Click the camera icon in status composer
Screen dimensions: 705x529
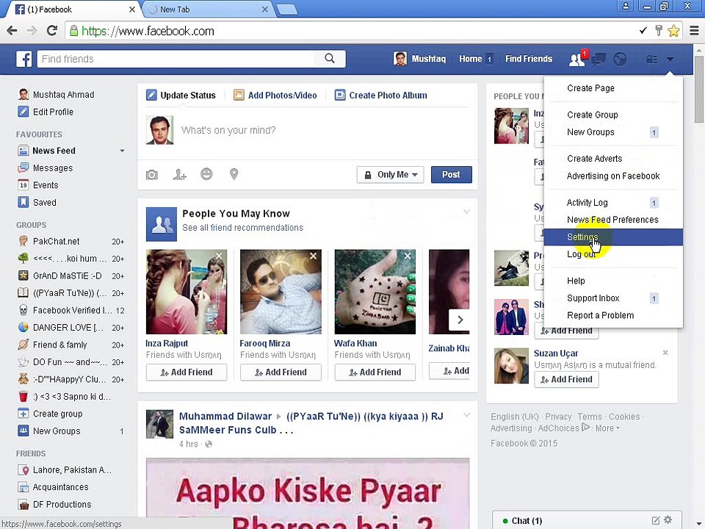click(152, 175)
